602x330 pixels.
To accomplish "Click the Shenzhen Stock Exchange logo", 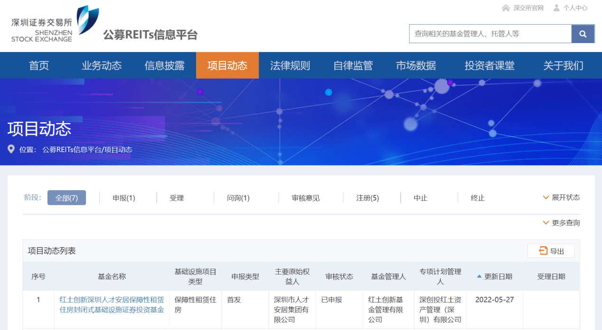I will coord(55,24).
